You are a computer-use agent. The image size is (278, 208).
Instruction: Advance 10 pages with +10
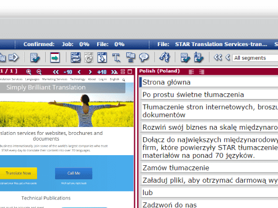point(102,72)
